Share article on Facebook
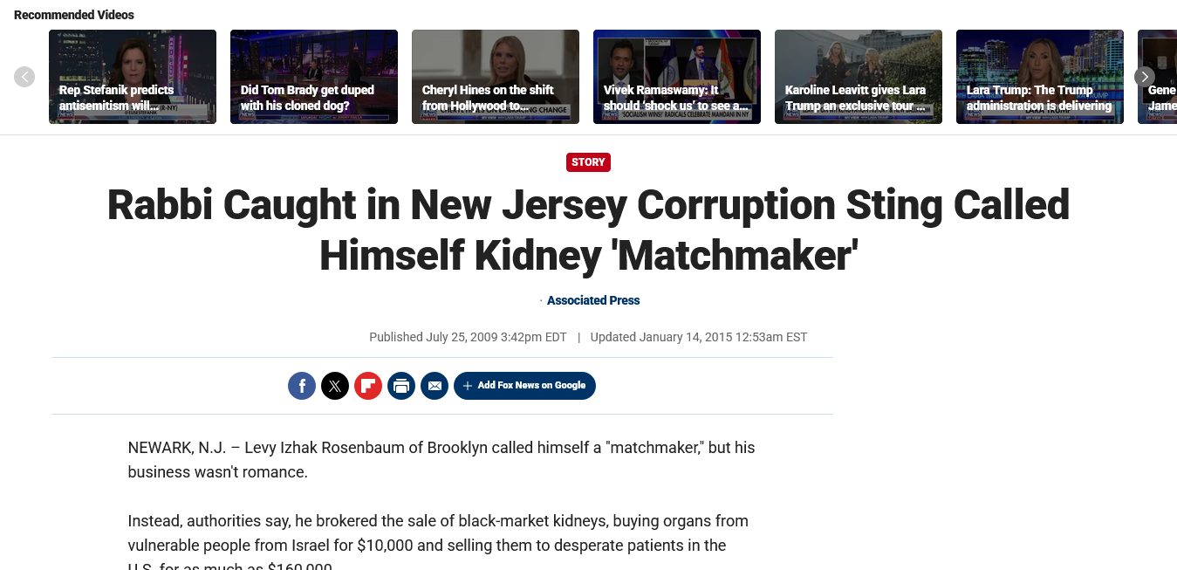1177x570 pixels. point(302,385)
